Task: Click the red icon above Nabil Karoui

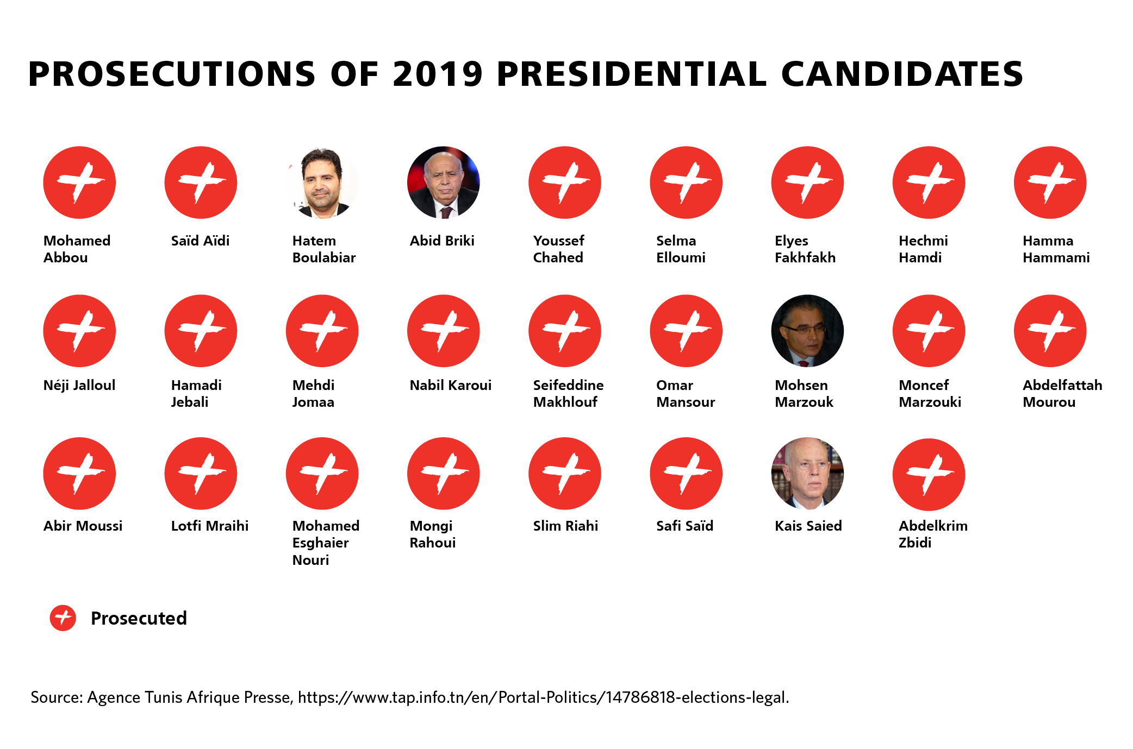Action: (x=444, y=331)
